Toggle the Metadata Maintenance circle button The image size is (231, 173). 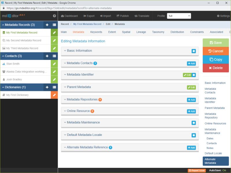pos(193,123)
